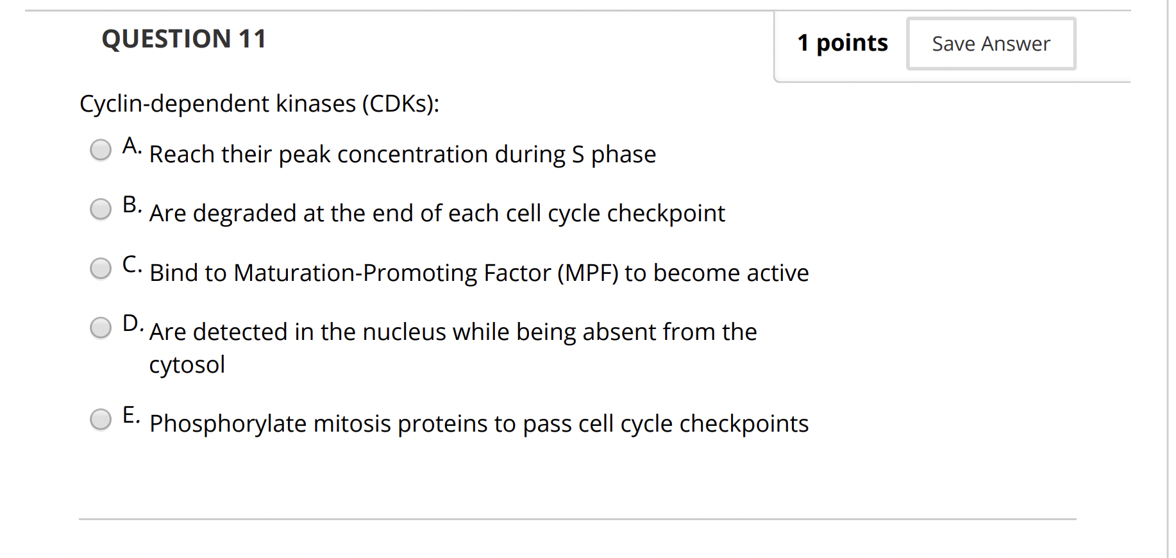Pick the option D radio button

pyautogui.click(x=101, y=328)
